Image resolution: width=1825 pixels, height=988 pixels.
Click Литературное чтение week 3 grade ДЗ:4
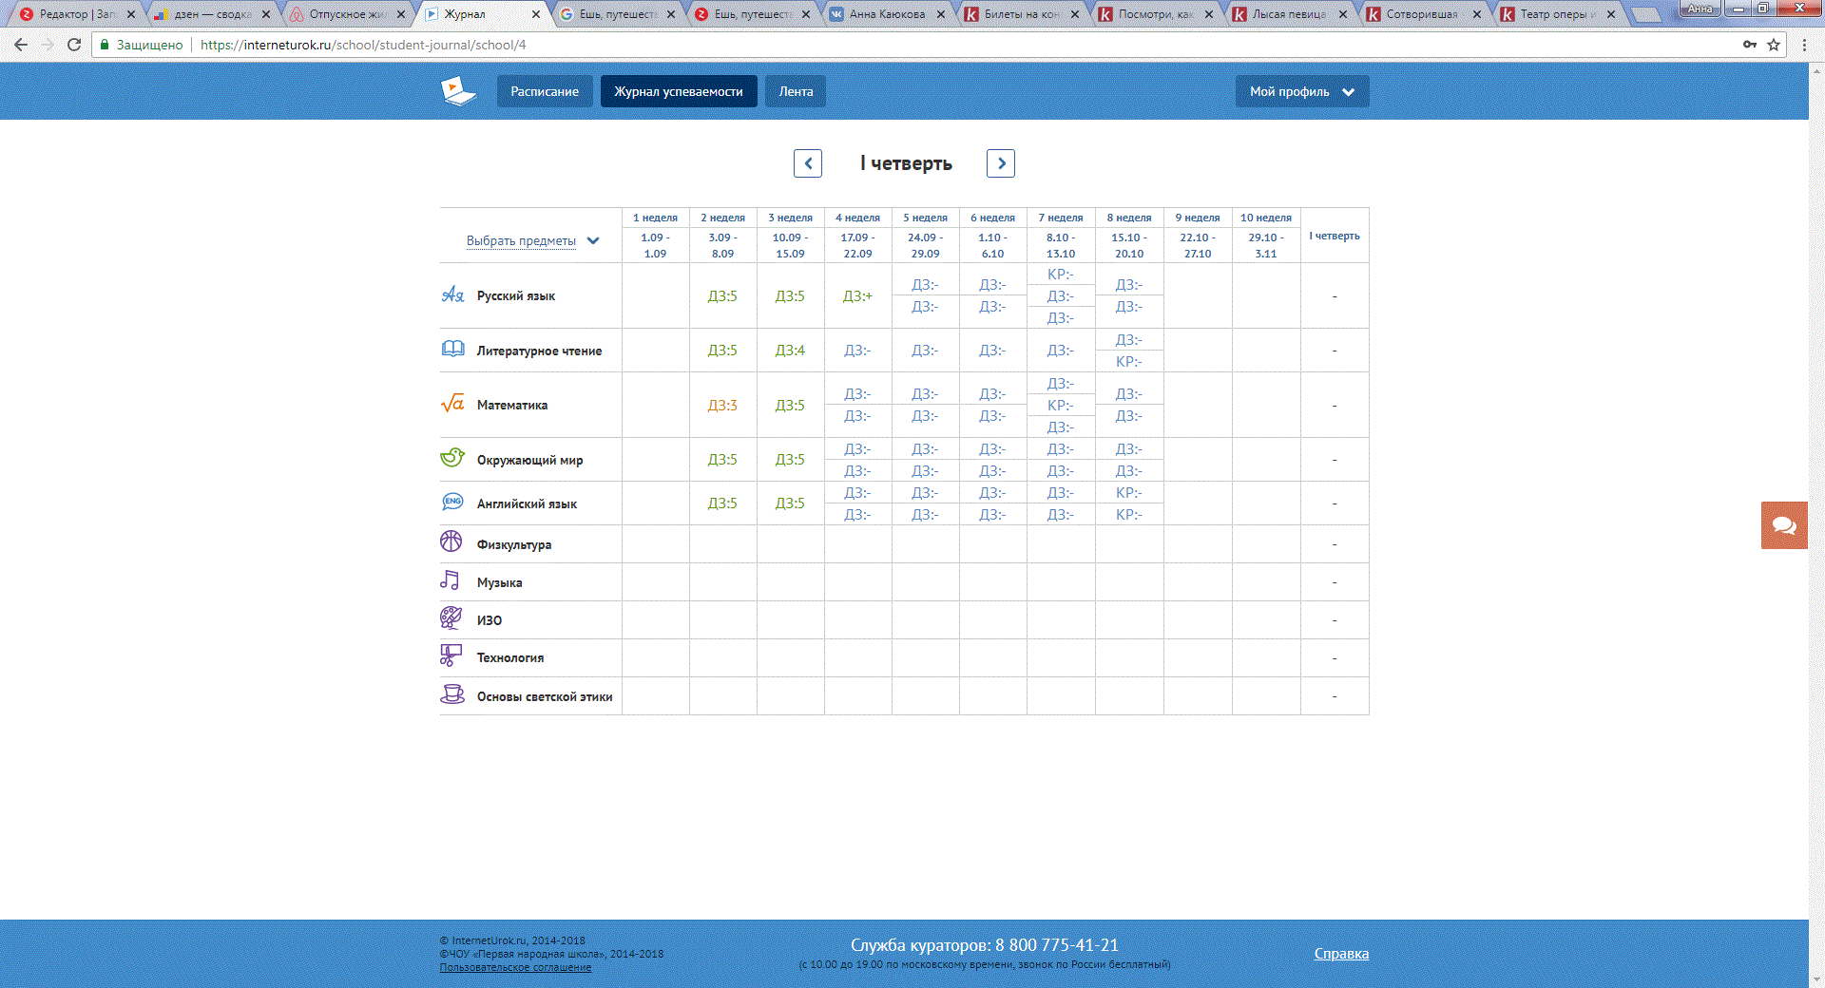pyautogui.click(x=790, y=351)
